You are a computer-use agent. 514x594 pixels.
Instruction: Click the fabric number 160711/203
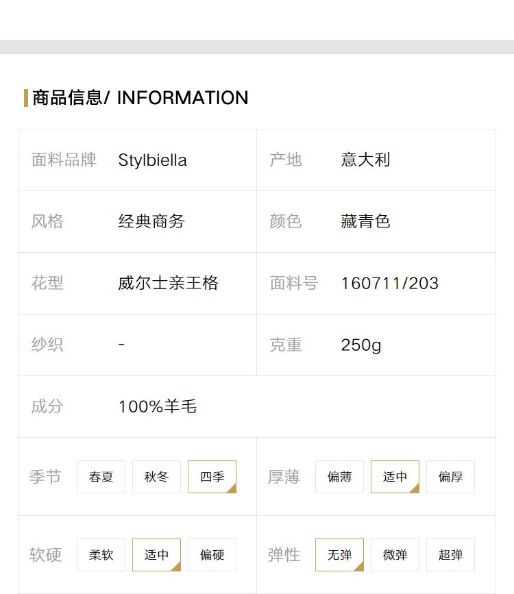[390, 284]
